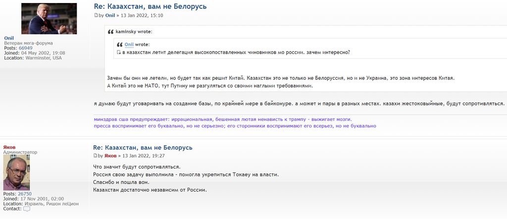Click 'Администратор' rank text
Screen dimensions: 507x219
coord(20,152)
